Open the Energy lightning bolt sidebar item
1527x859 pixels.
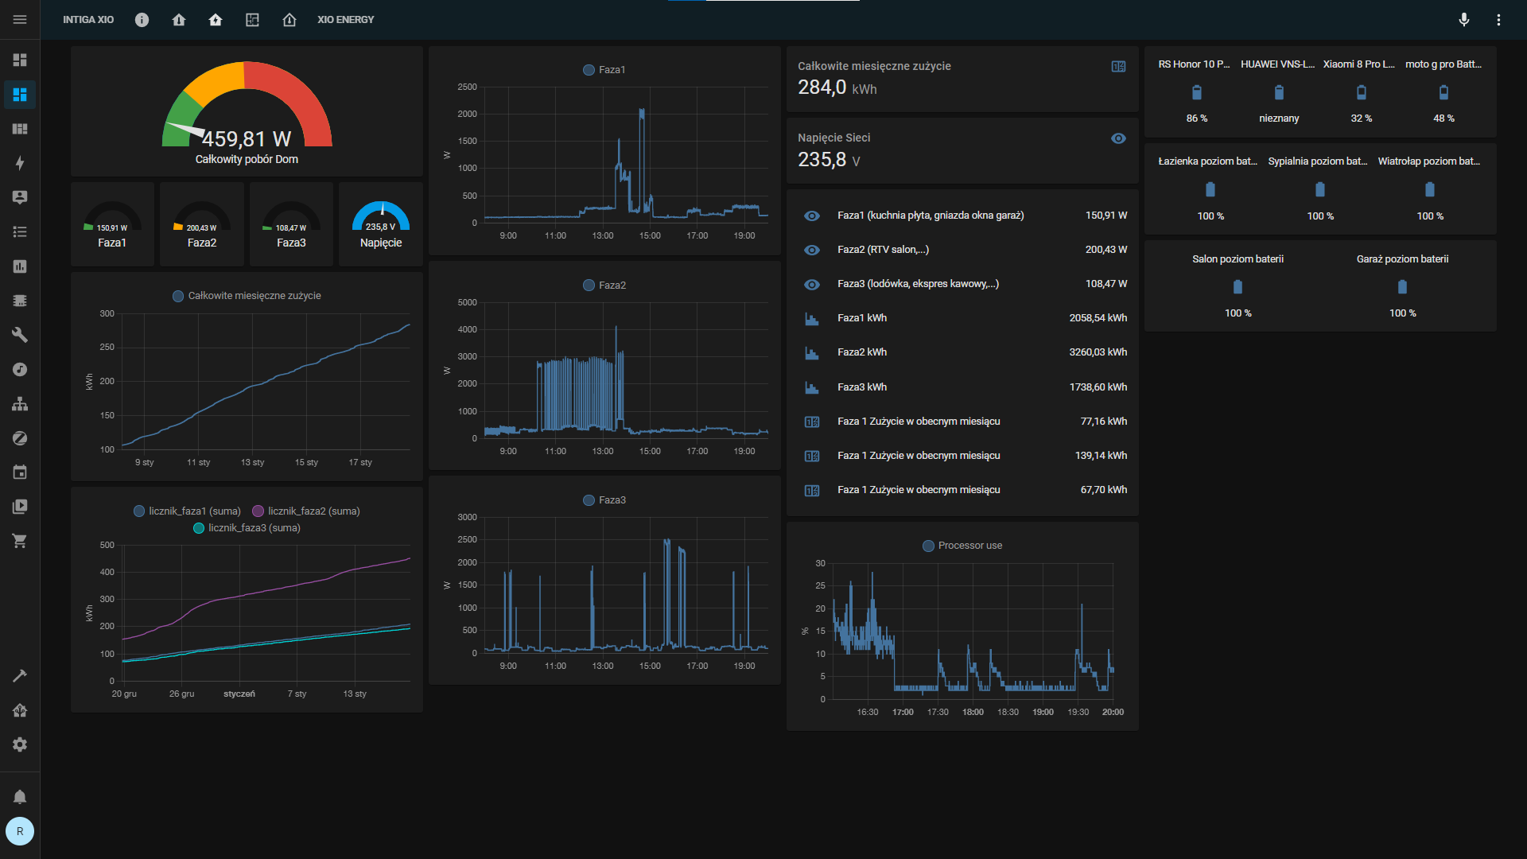[x=20, y=163]
